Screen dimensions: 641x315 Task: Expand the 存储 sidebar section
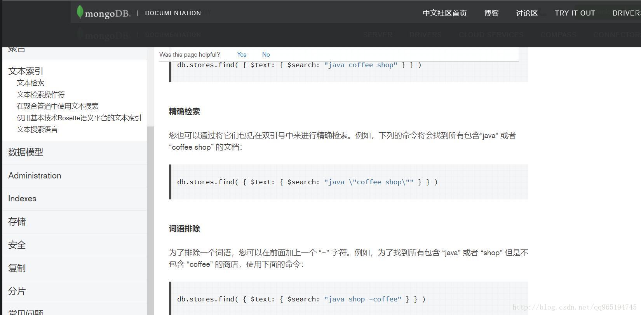75,222
